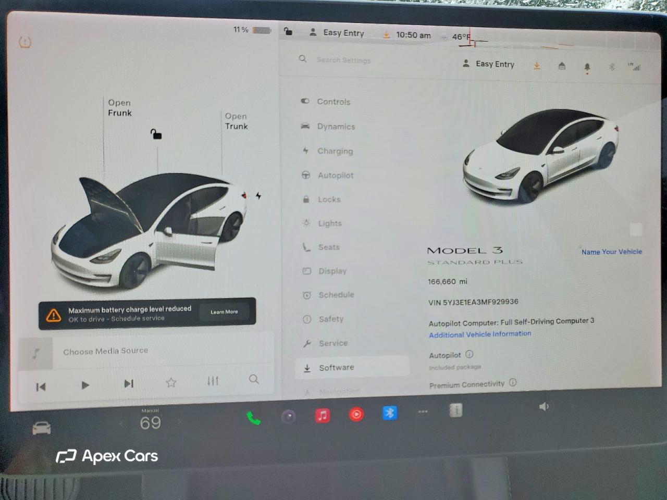Tap the white Model 3 vehicle image

pos(540,155)
